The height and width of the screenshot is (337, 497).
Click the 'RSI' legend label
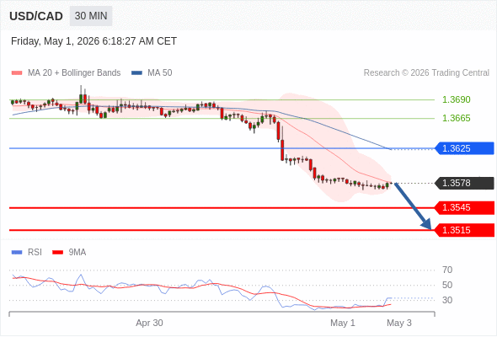[35, 253]
